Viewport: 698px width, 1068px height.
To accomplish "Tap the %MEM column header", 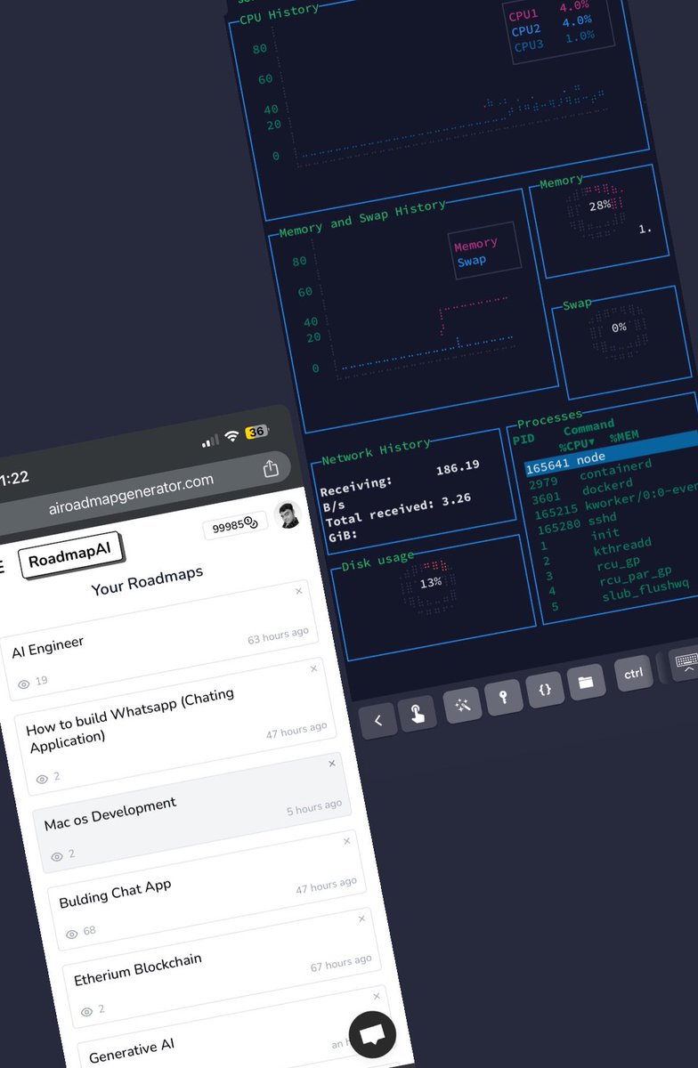I will (x=626, y=435).
